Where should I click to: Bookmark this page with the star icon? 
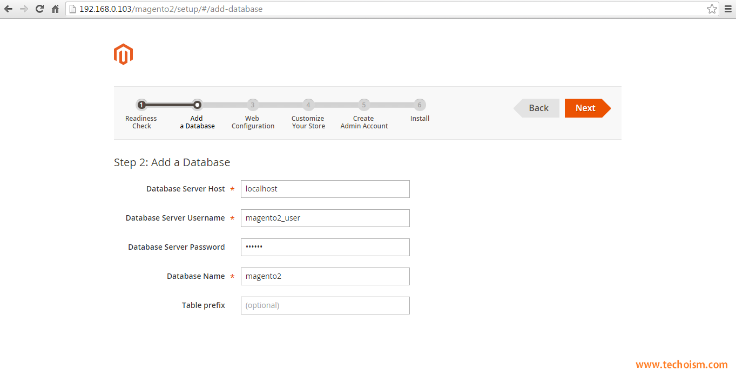[712, 9]
